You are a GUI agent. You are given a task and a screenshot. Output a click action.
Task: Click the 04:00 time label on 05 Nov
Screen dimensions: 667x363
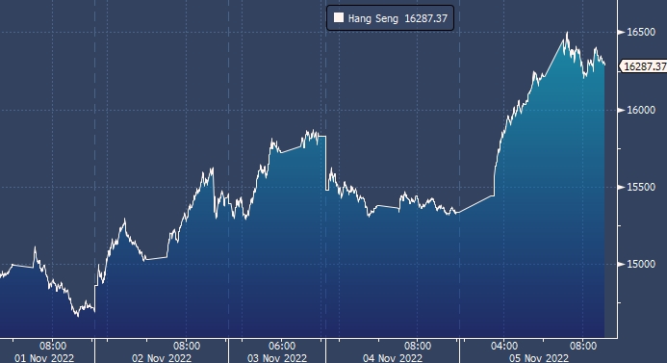(504, 346)
